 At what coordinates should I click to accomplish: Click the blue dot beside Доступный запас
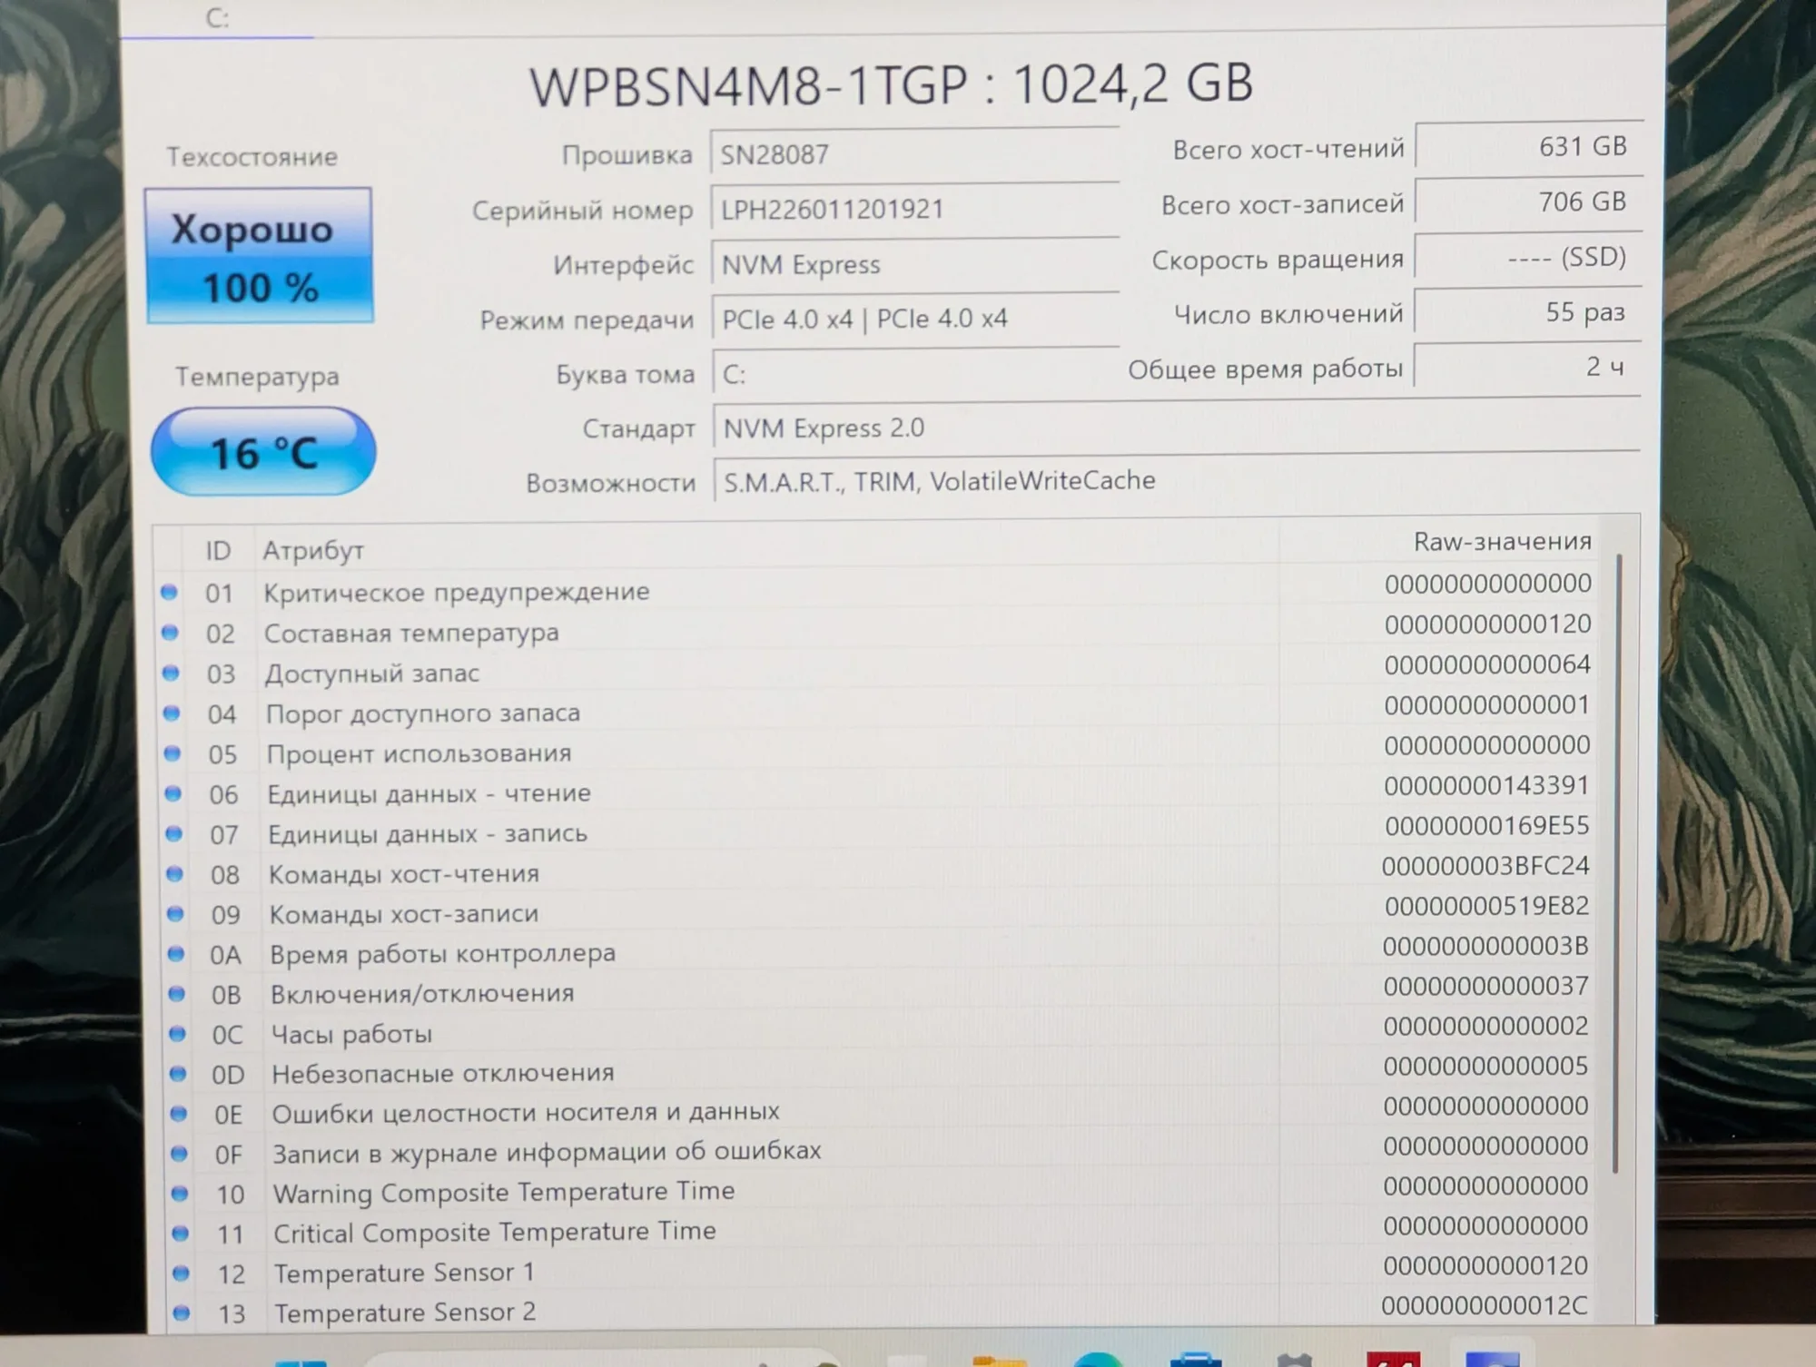point(171,673)
